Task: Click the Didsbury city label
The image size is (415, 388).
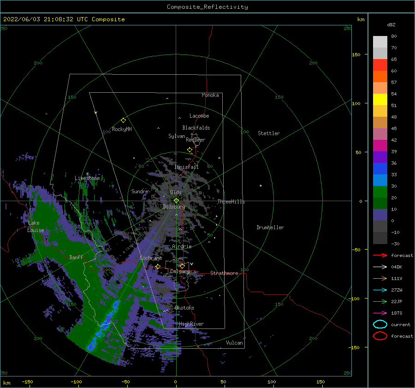Action: tap(174, 207)
